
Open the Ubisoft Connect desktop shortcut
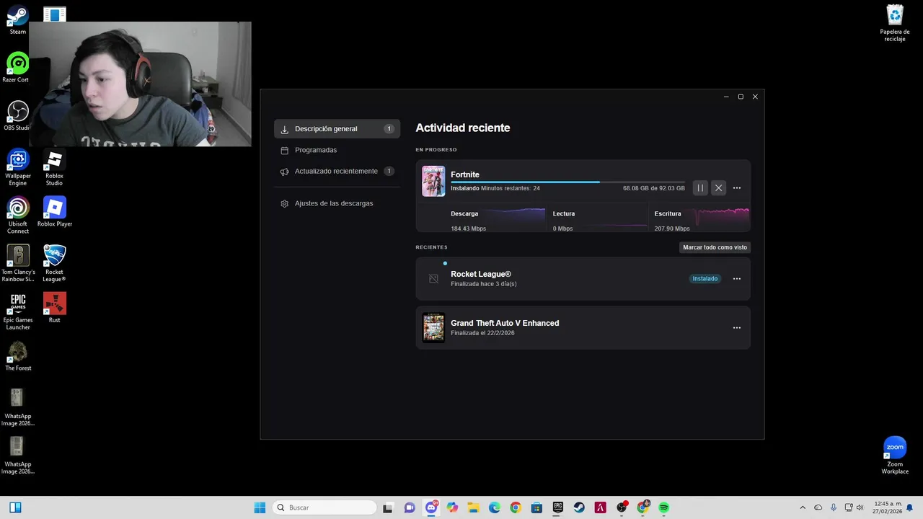pos(18,215)
